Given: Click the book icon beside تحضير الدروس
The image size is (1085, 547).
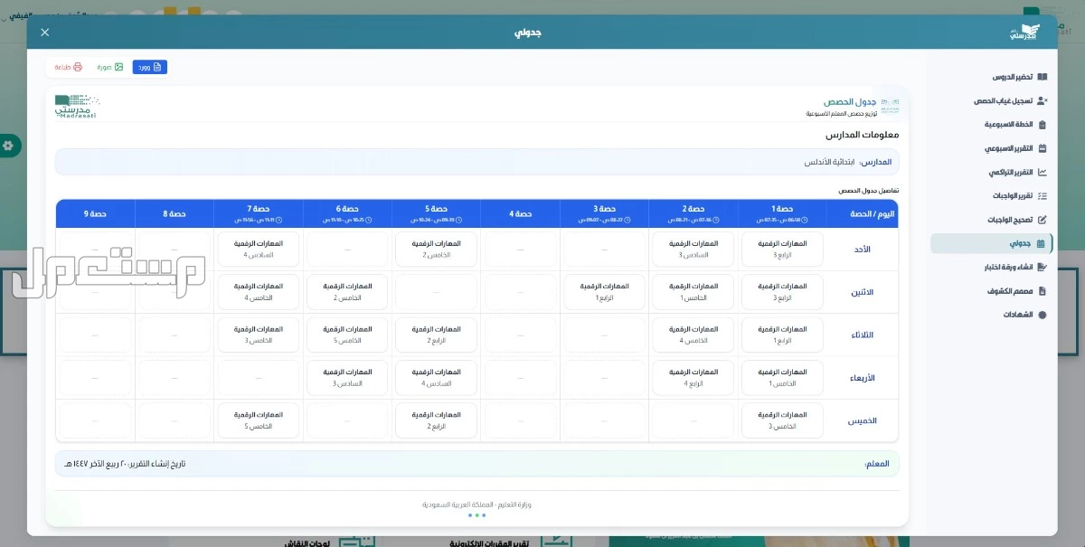Looking at the screenshot, I should (1042, 77).
